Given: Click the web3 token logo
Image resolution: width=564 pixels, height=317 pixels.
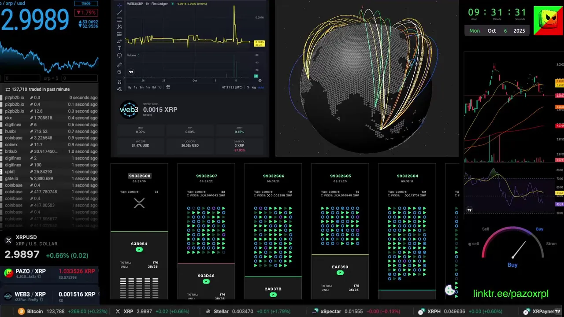Looking at the screenshot, I should [x=129, y=110].
